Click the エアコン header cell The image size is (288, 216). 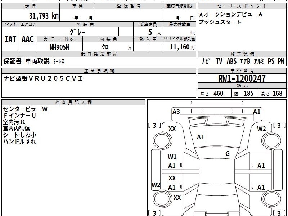click(x=28, y=24)
